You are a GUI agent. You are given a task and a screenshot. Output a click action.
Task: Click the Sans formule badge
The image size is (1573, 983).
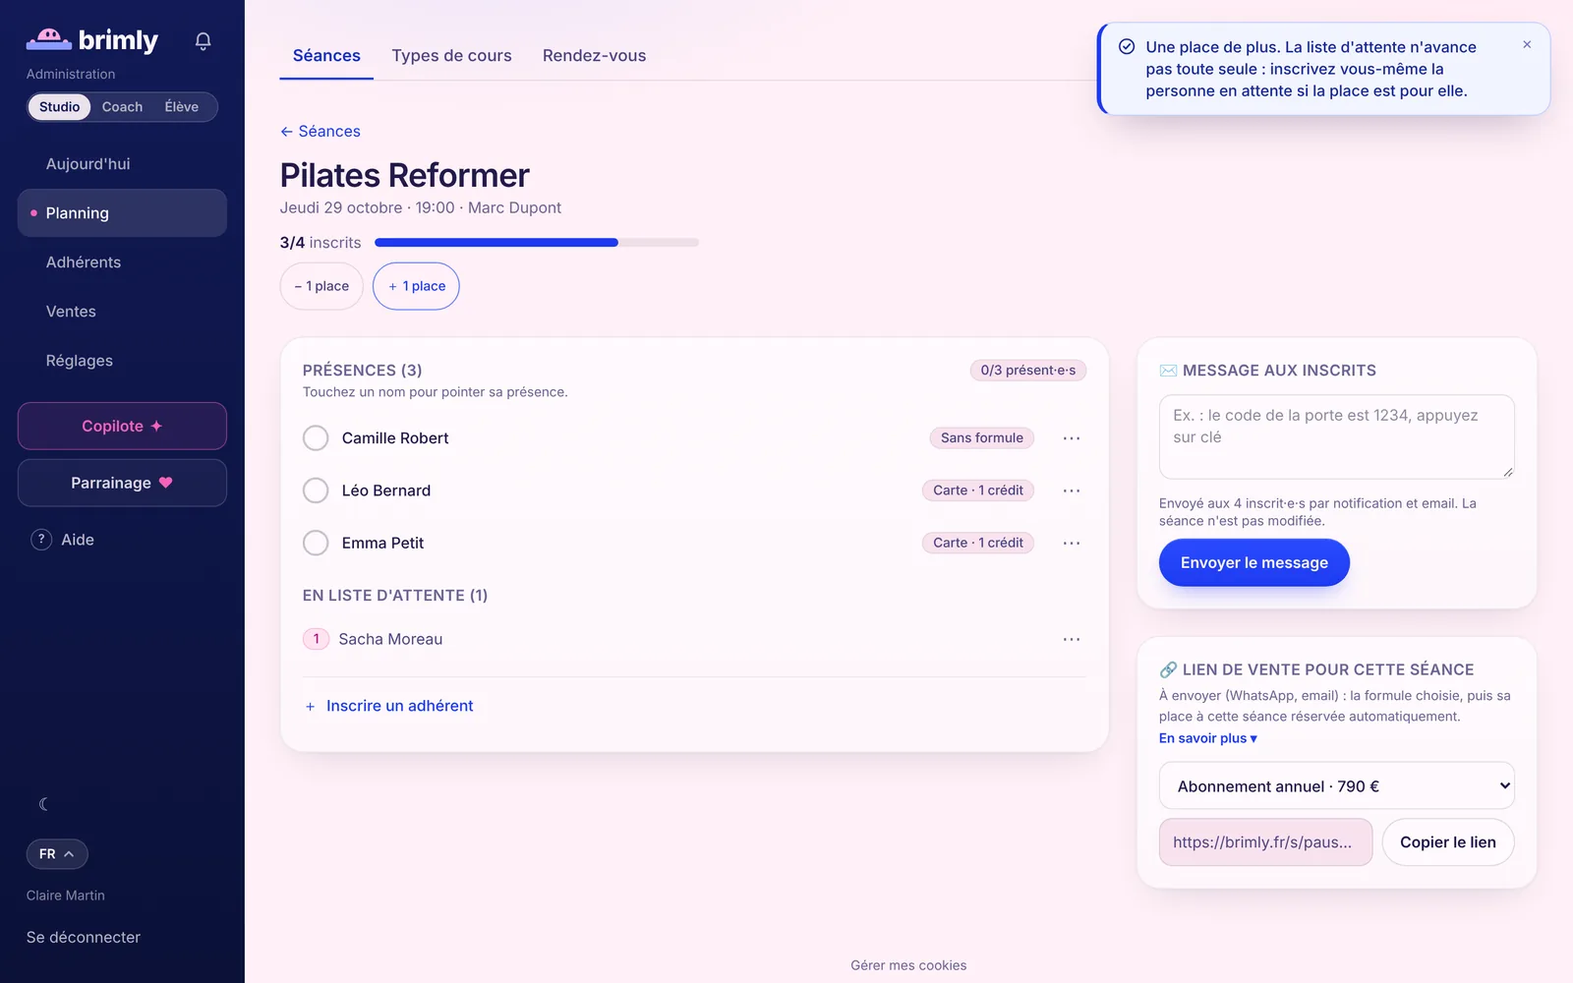[981, 438]
